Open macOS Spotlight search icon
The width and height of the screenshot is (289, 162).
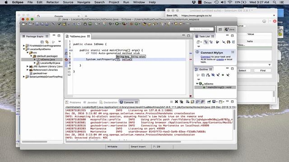(x=275, y=2)
